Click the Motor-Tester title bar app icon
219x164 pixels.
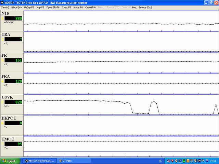(2, 2)
